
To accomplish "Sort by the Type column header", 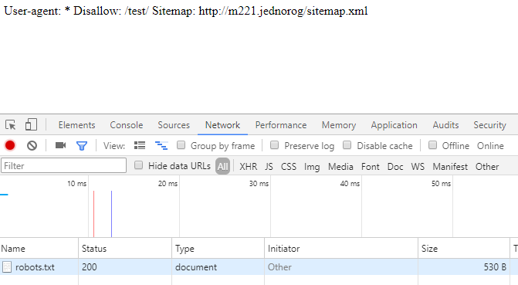I will click(218, 249).
